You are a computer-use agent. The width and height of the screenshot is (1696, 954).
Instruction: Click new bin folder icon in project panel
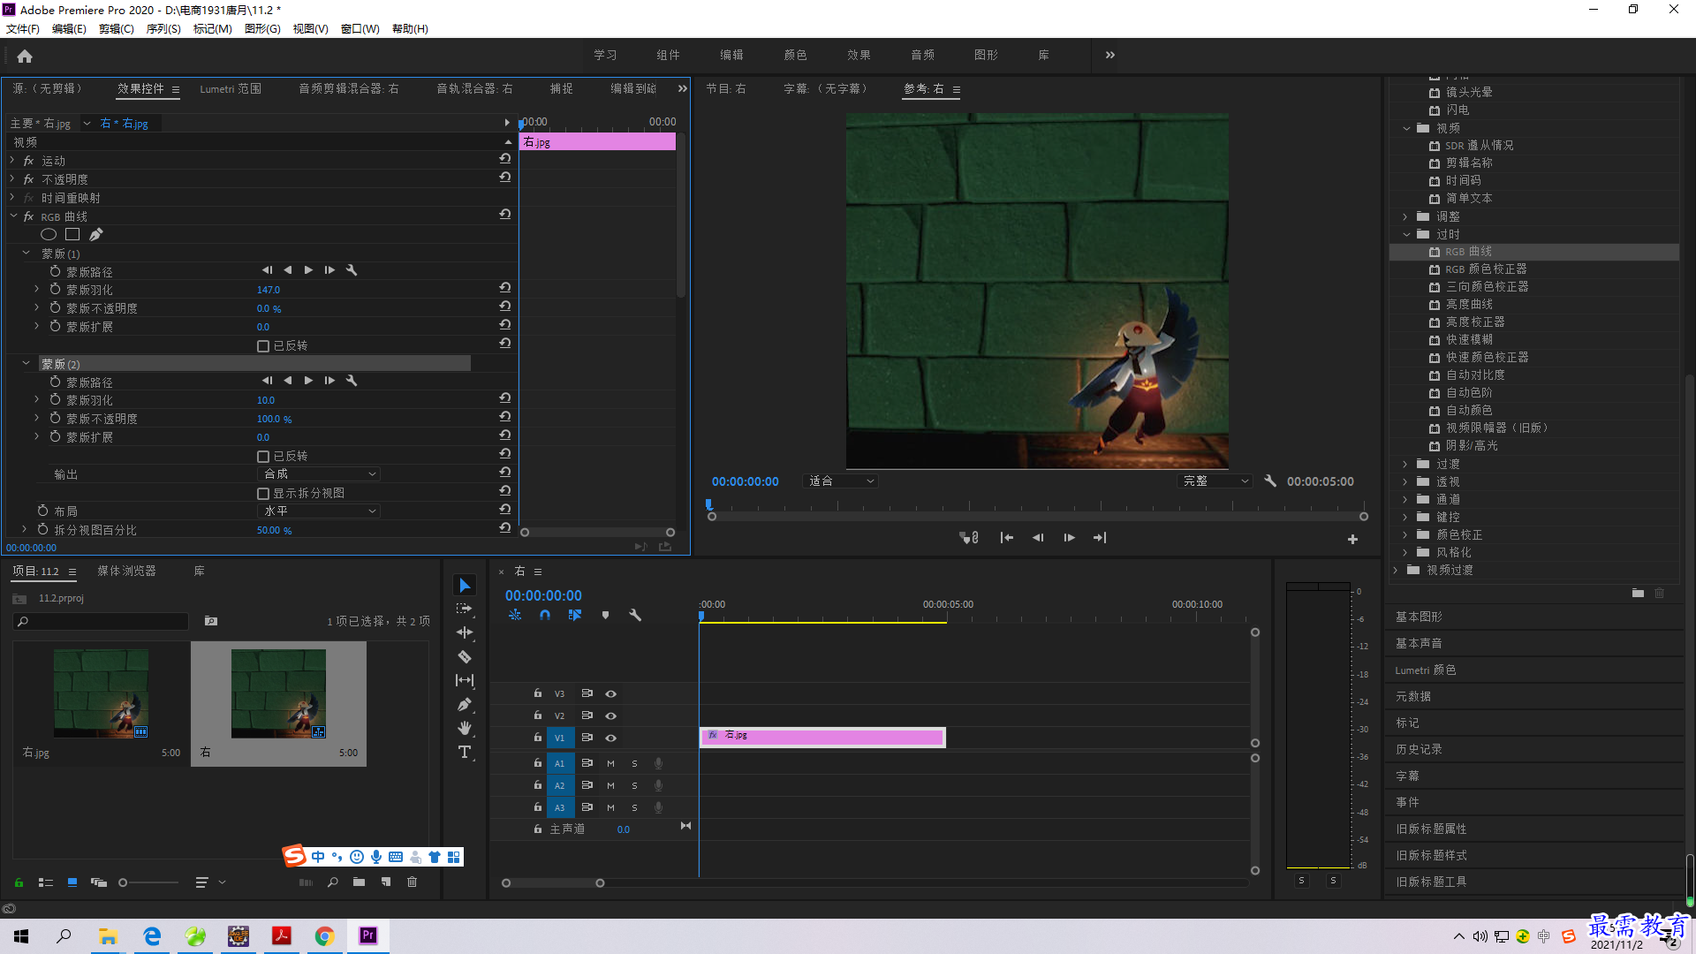[x=359, y=882]
